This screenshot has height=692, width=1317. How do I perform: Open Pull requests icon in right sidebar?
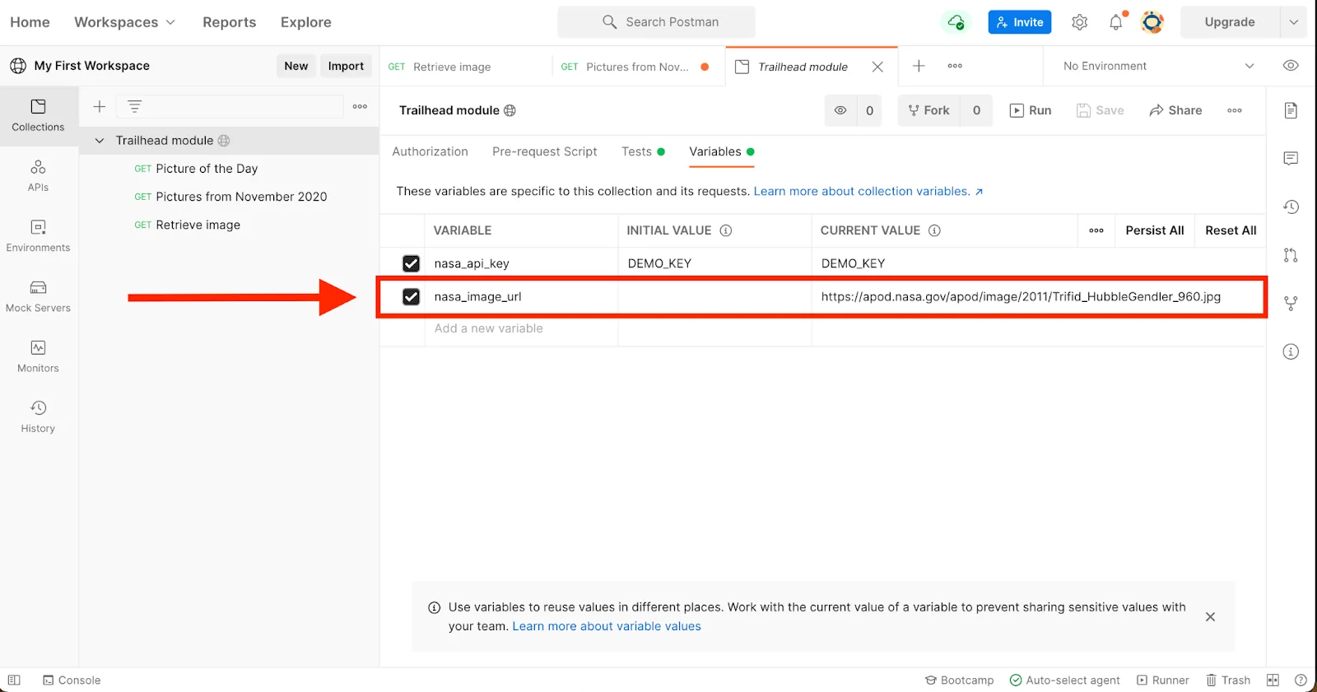(x=1291, y=255)
